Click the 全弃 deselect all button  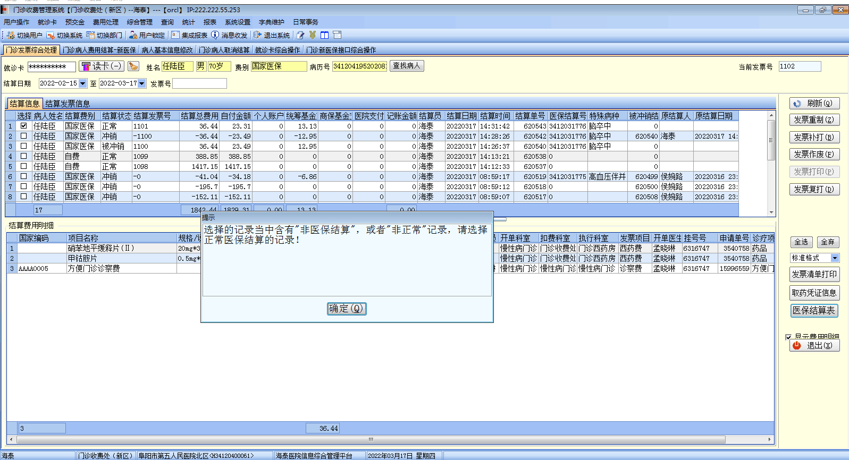click(x=828, y=242)
